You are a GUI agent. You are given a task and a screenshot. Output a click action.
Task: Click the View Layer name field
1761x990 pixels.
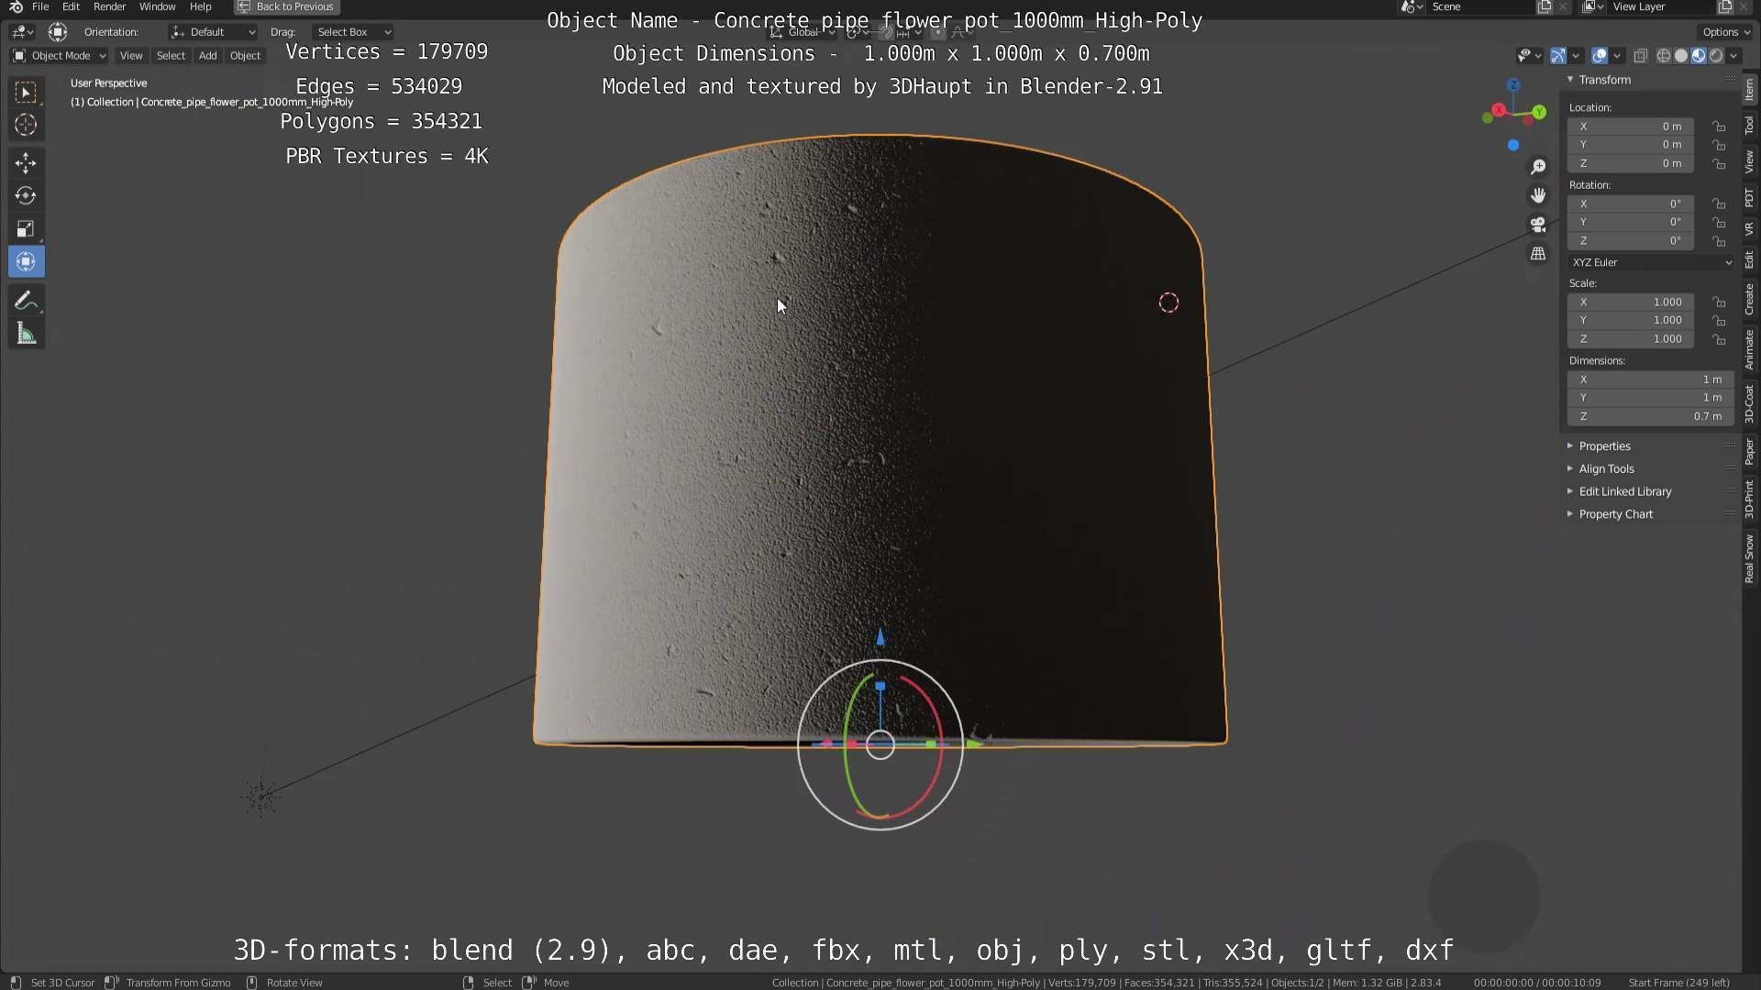[1662, 6]
